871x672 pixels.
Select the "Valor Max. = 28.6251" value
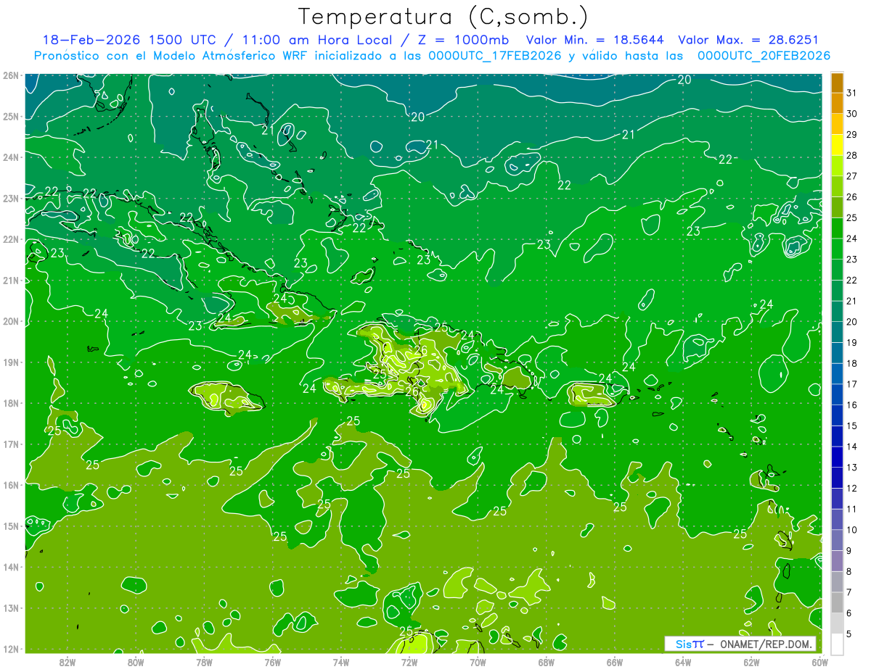pos(748,40)
